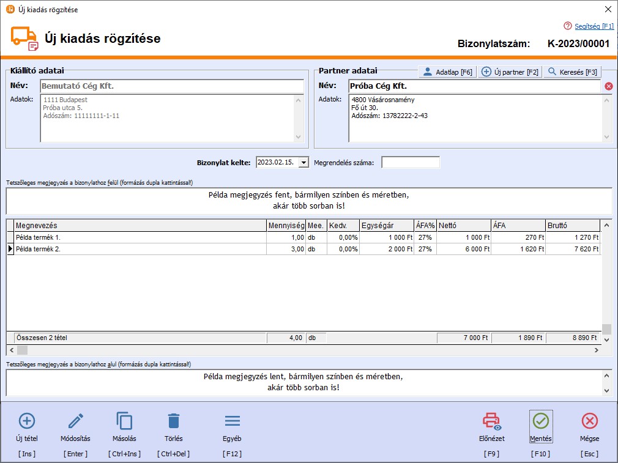Click the Törlés trash icon
618x463 pixels.
click(174, 421)
